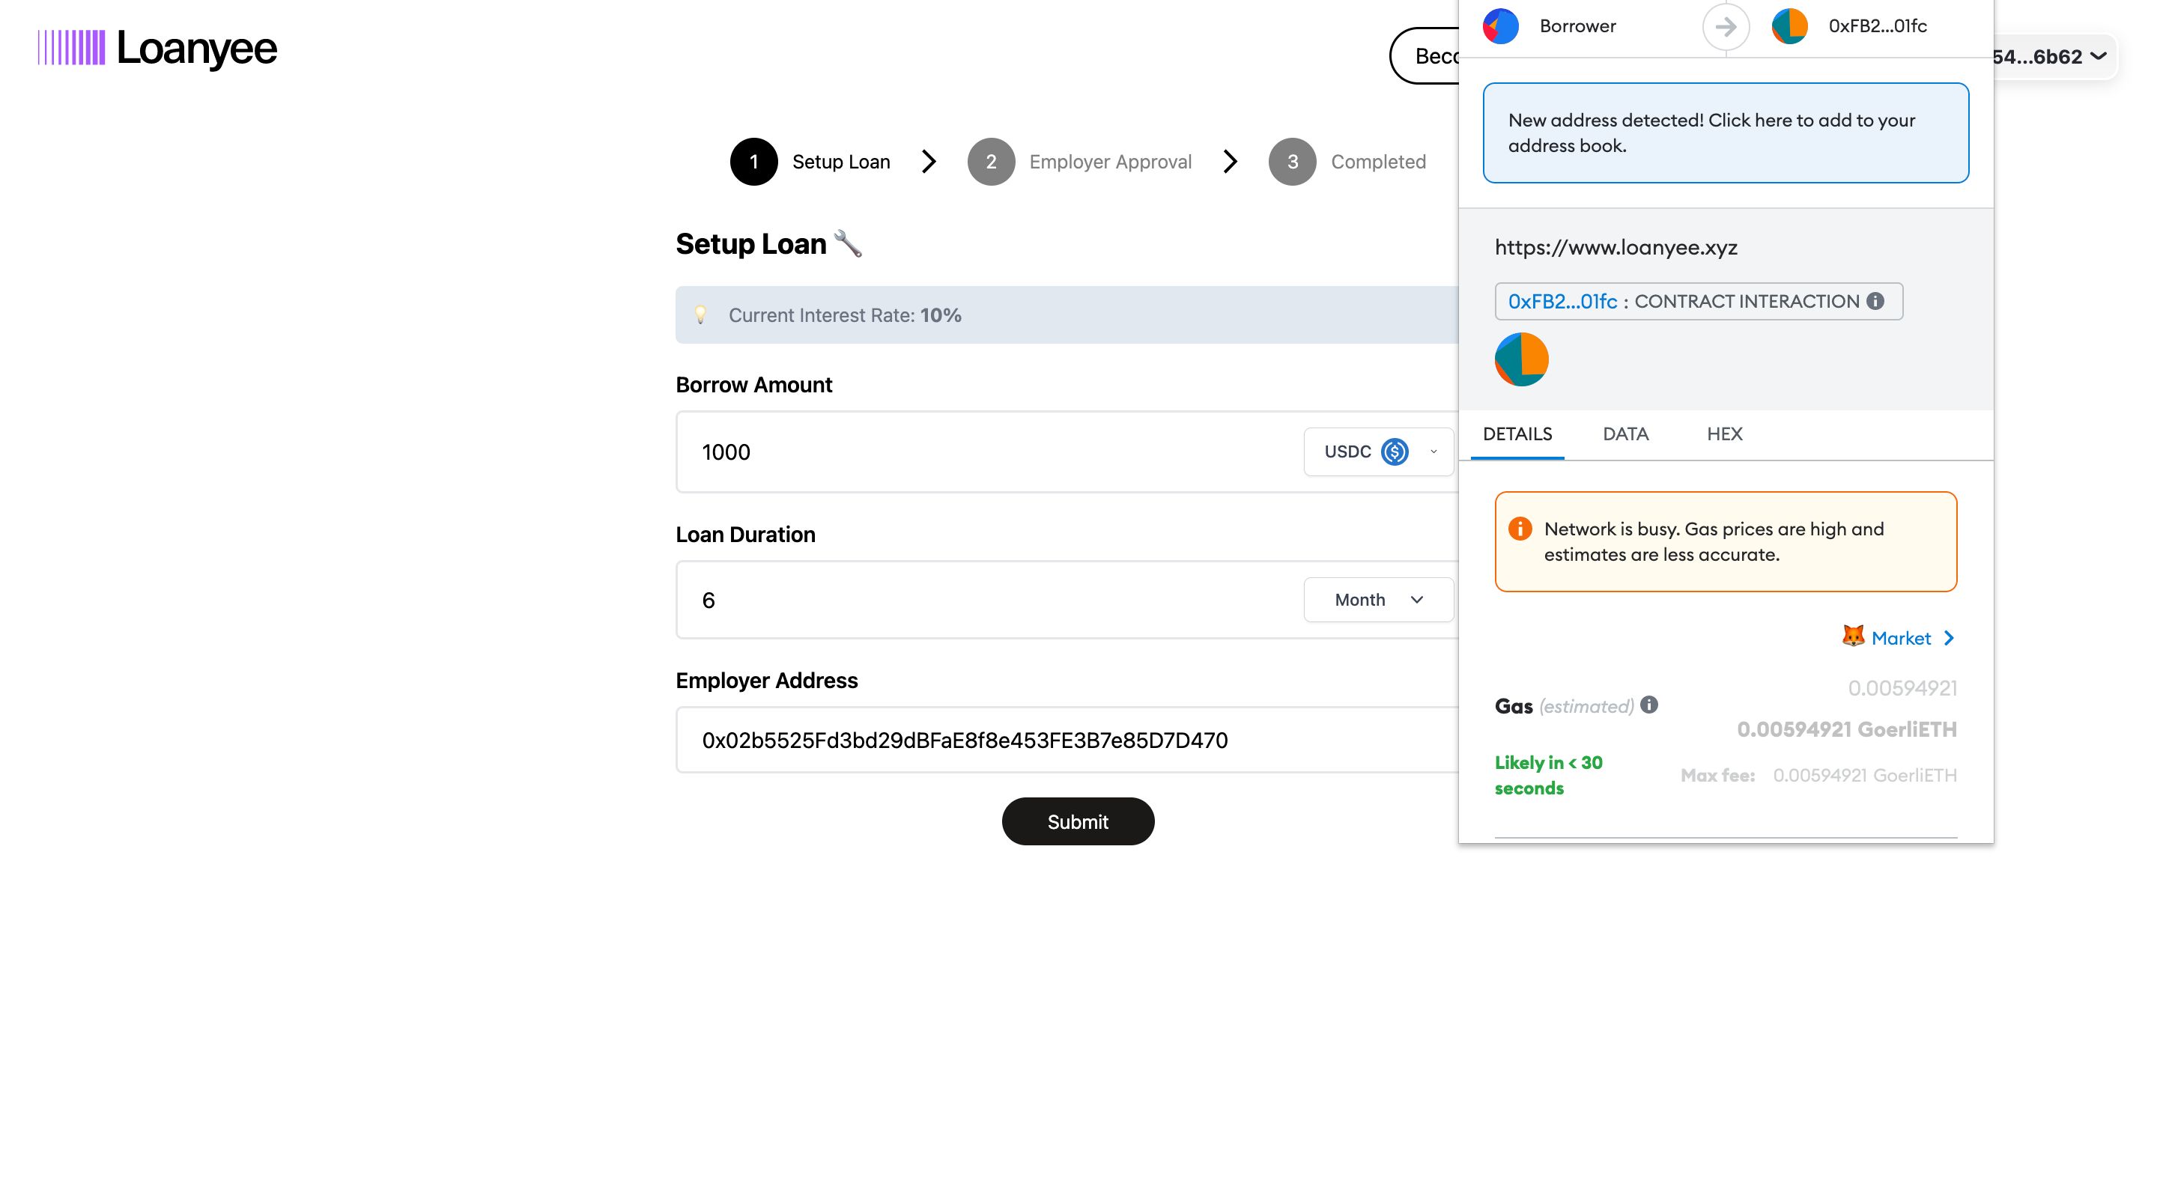The height and width of the screenshot is (1186, 2157).
Task: Click the Submit loan setup button
Action: point(1078,821)
